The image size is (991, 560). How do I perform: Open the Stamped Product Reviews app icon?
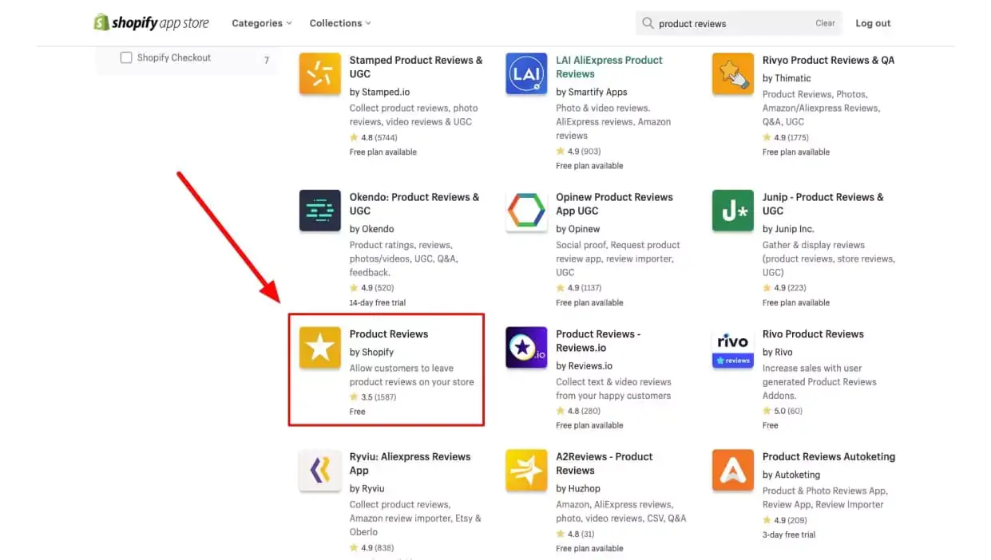point(319,74)
